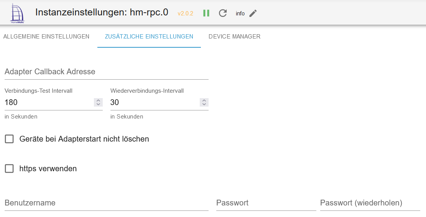426x217 pixels.
Task: Enable Geräte bei Adapterstart nicht löschen
Action: [9, 139]
